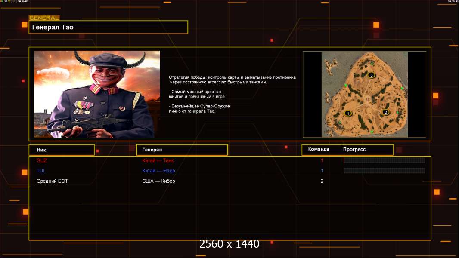The width and height of the screenshot is (459, 258).
Task: Click TUL loading progress bar
Action: coord(385,171)
